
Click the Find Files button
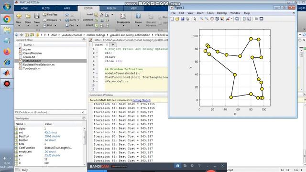pyautogui.click(x=50, y=15)
